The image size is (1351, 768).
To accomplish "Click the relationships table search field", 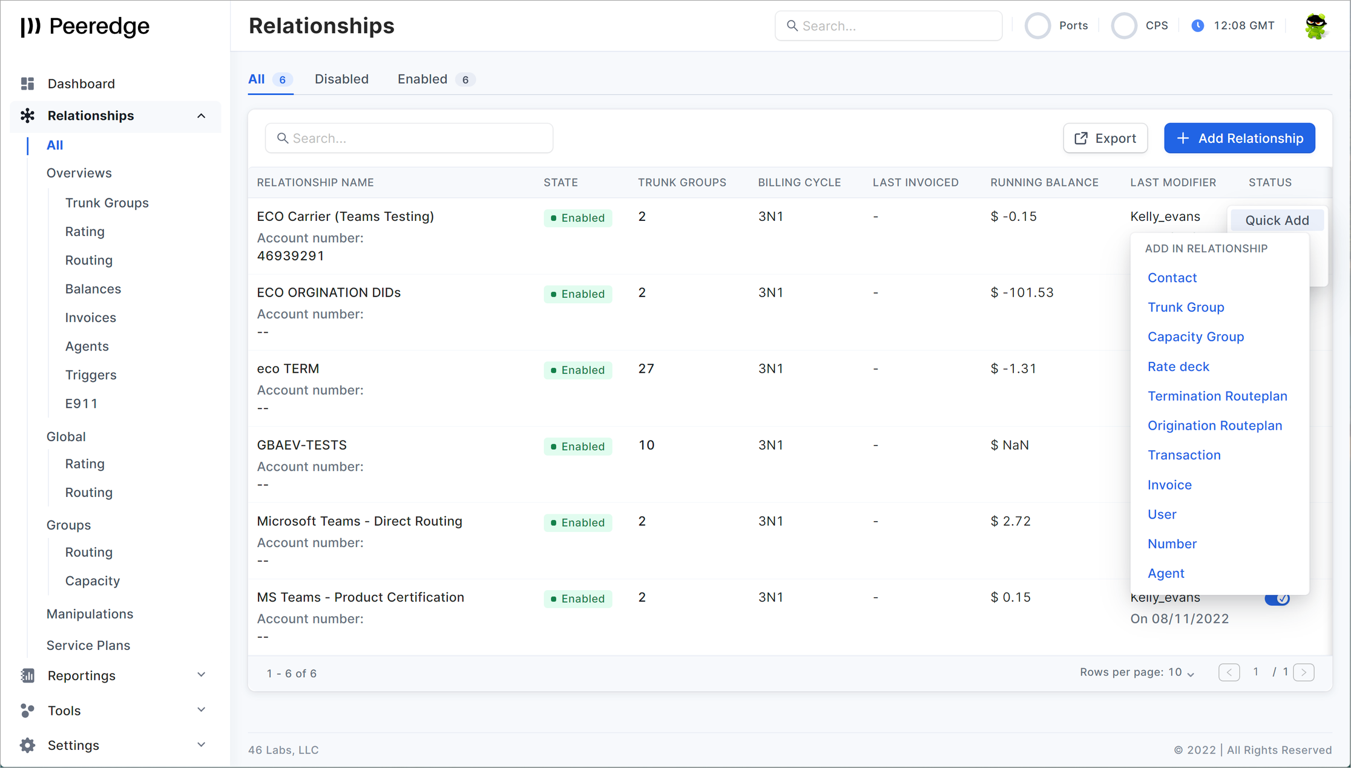I will 409,138.
